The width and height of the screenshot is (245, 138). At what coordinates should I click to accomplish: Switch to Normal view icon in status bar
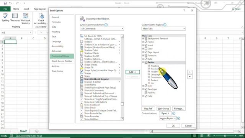(x=194, y=136)
